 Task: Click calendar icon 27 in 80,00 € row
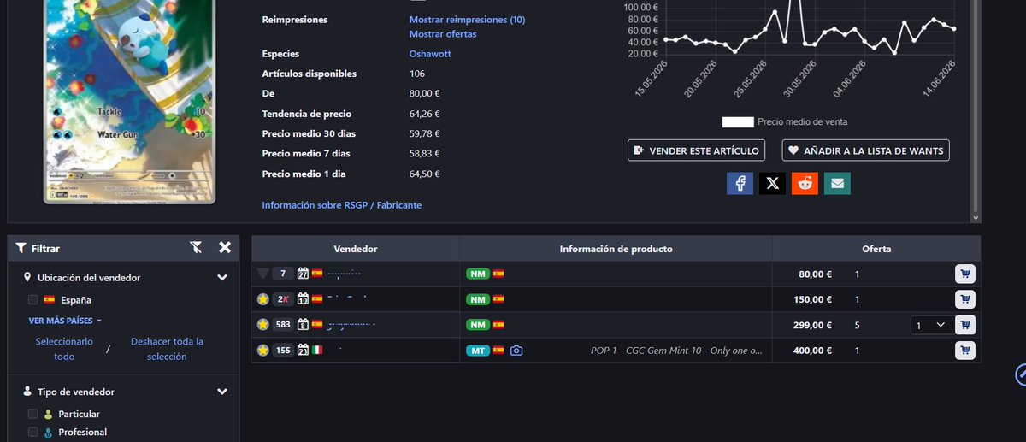(303, 274)
